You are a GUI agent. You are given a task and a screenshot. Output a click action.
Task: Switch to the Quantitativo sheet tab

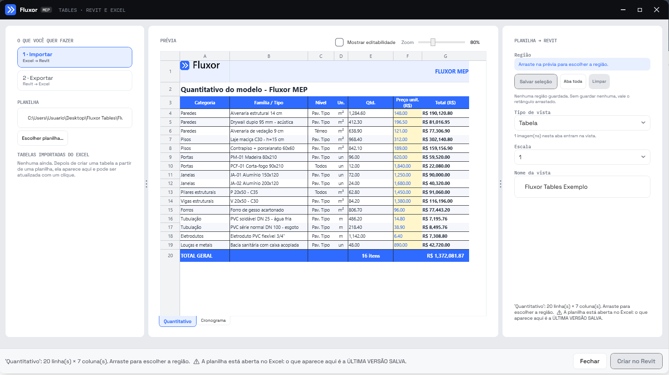[177, 321]
